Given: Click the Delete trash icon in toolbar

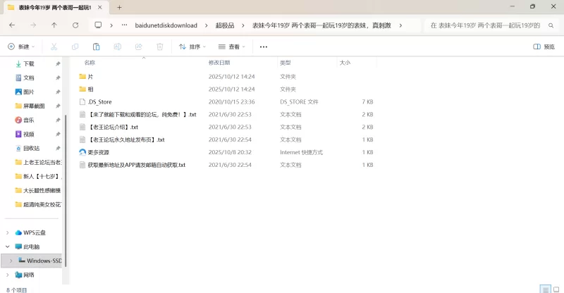Looking at the screenshot, I should (160, 46).
